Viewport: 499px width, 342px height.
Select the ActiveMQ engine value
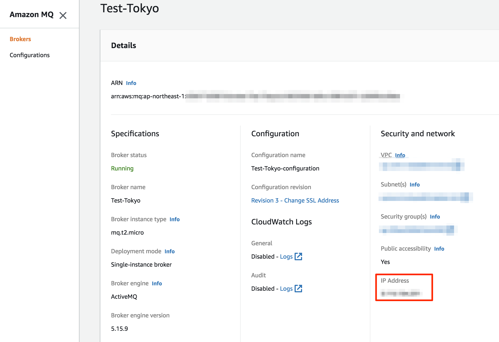tap(124, 297)
